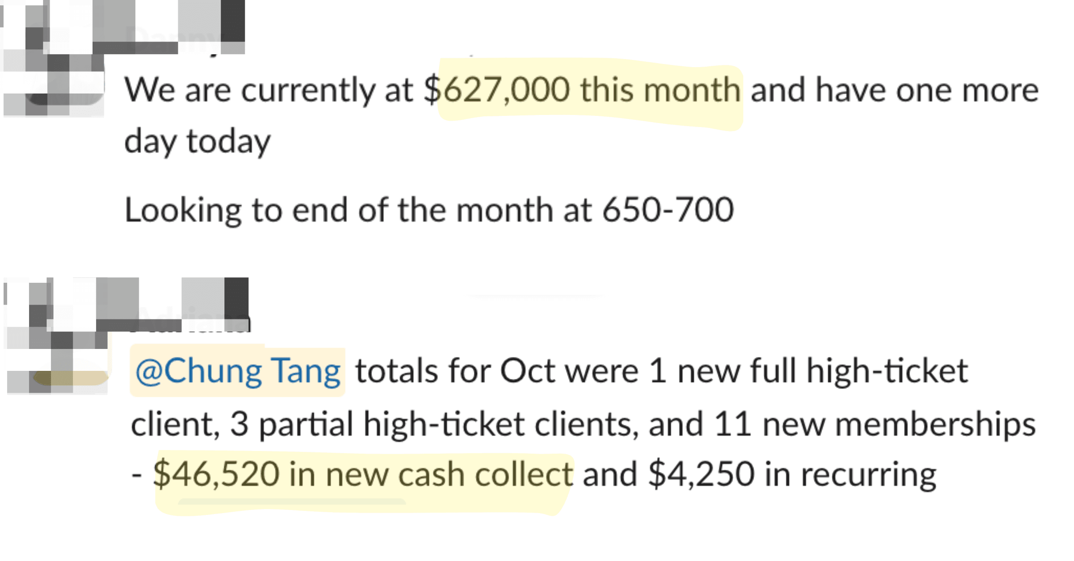Viewport: 1074px width, 561px height.
Task: Click the word "Looking" in first message
Action: (x=183, y=211)
